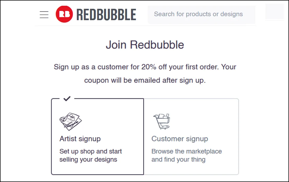
Task: Click the checkmark above the Artist signup card
Action: 67,98
